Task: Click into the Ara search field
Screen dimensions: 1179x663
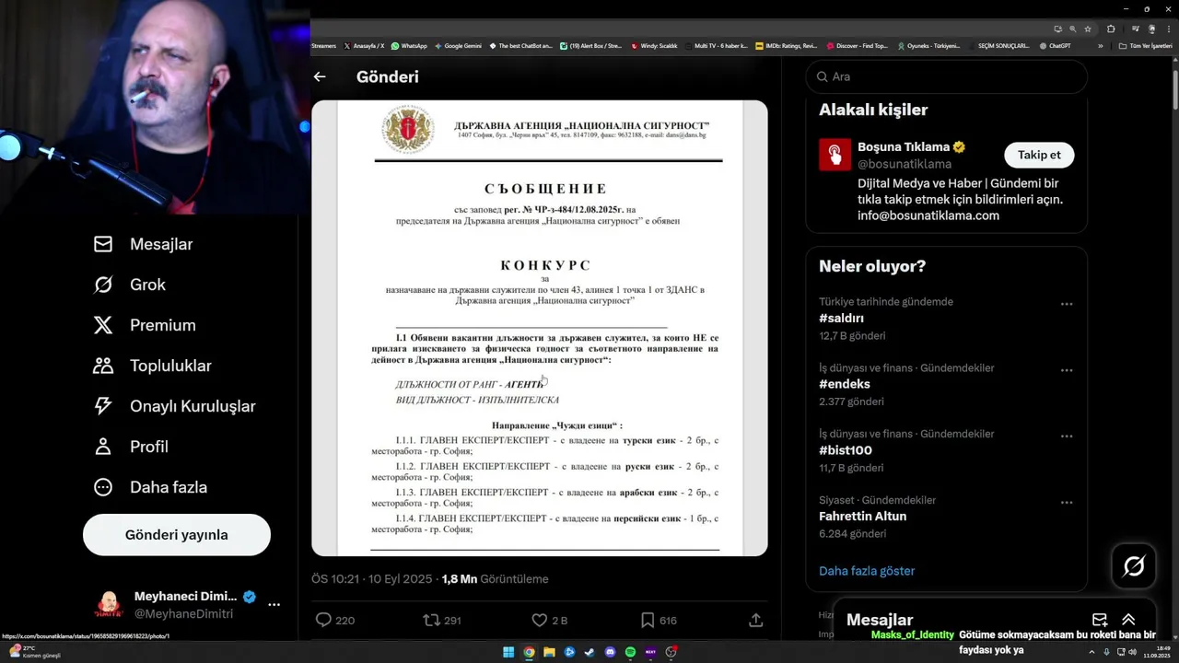Action: (946, 77)
